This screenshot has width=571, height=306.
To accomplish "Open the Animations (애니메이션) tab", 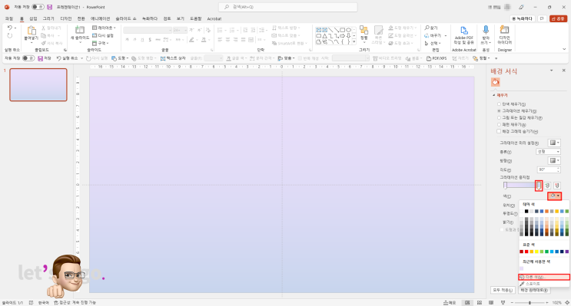I will [100, 18].
